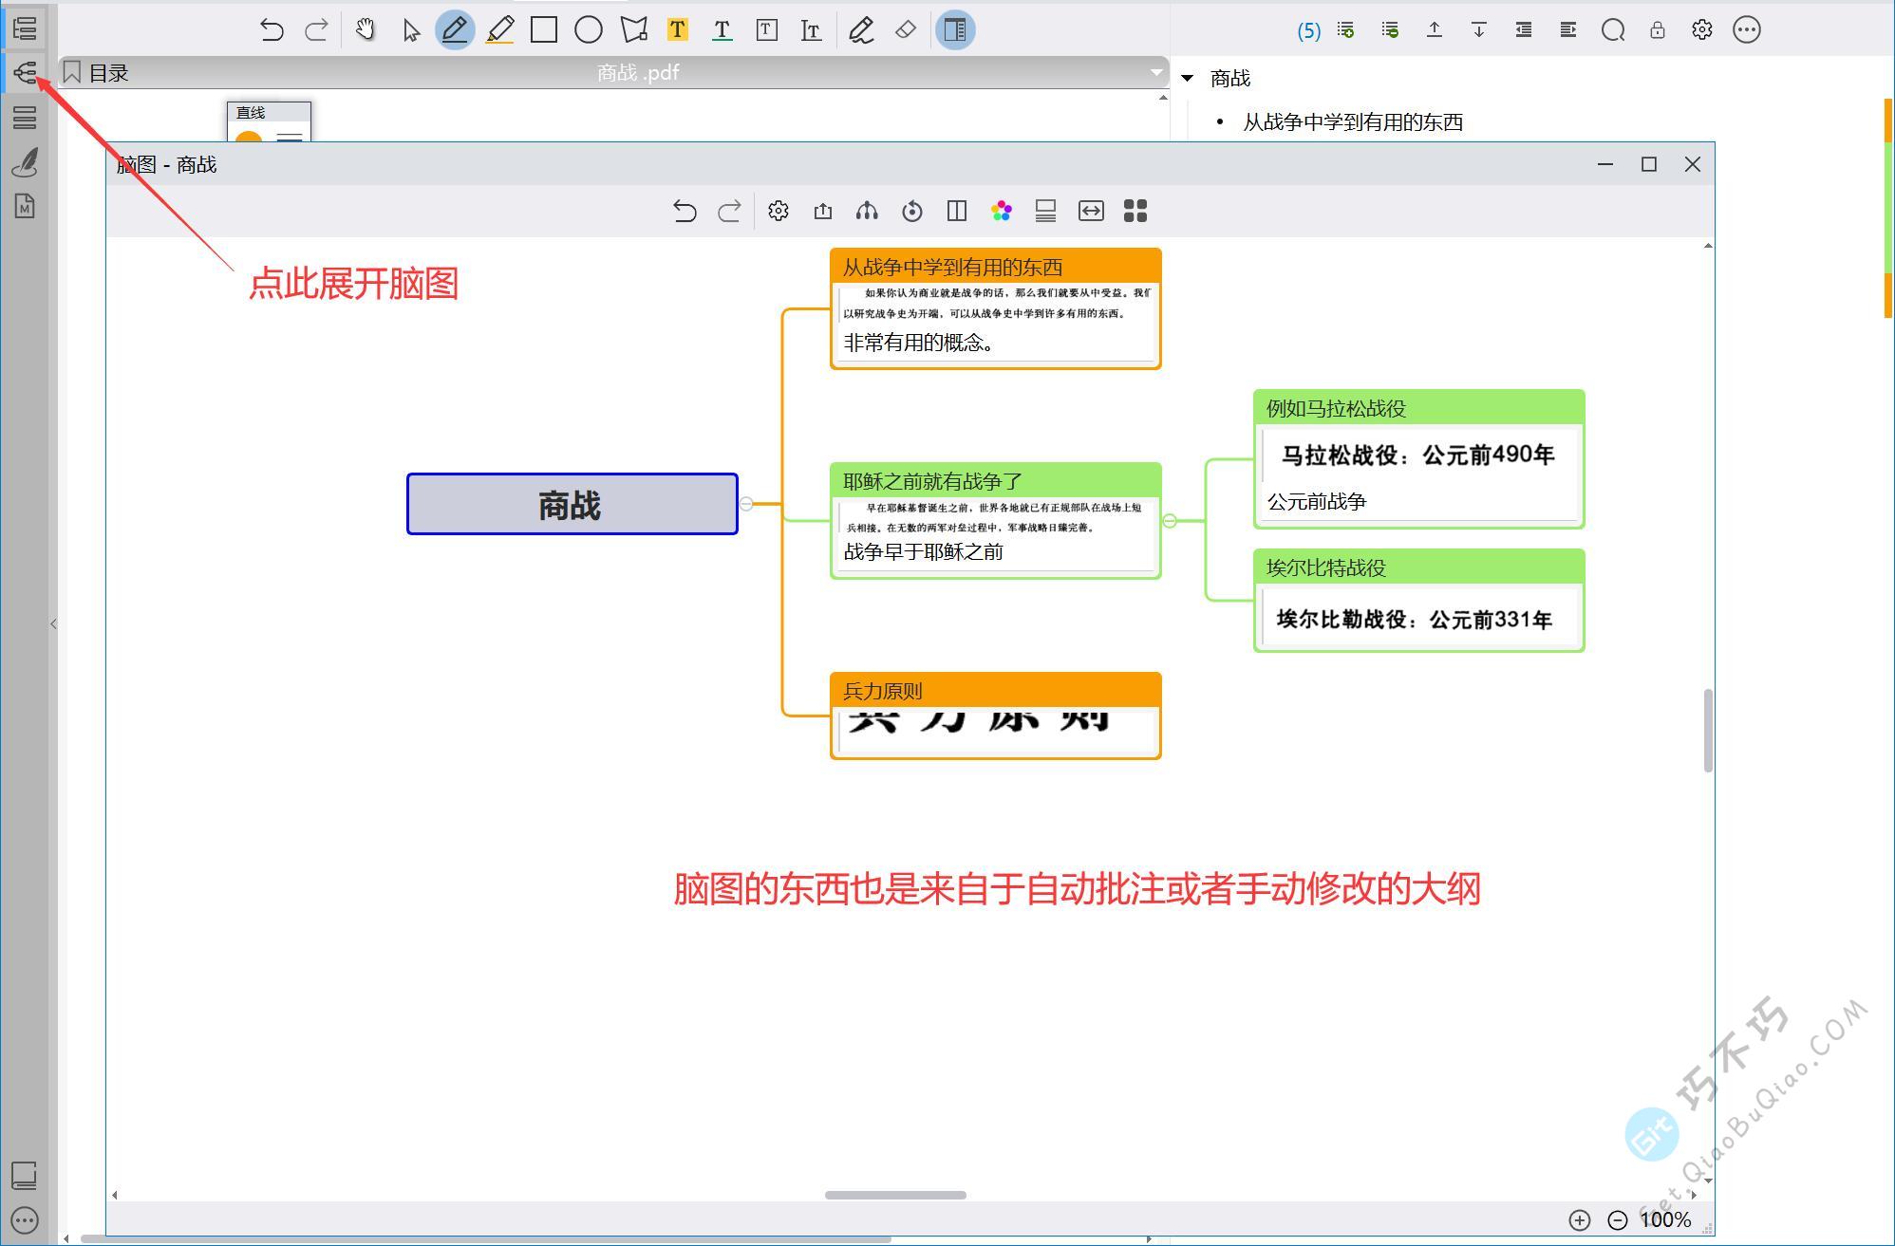Select the yellow text highlight tool
This screenshot has height=1246, width=1895.
point(677,29)
